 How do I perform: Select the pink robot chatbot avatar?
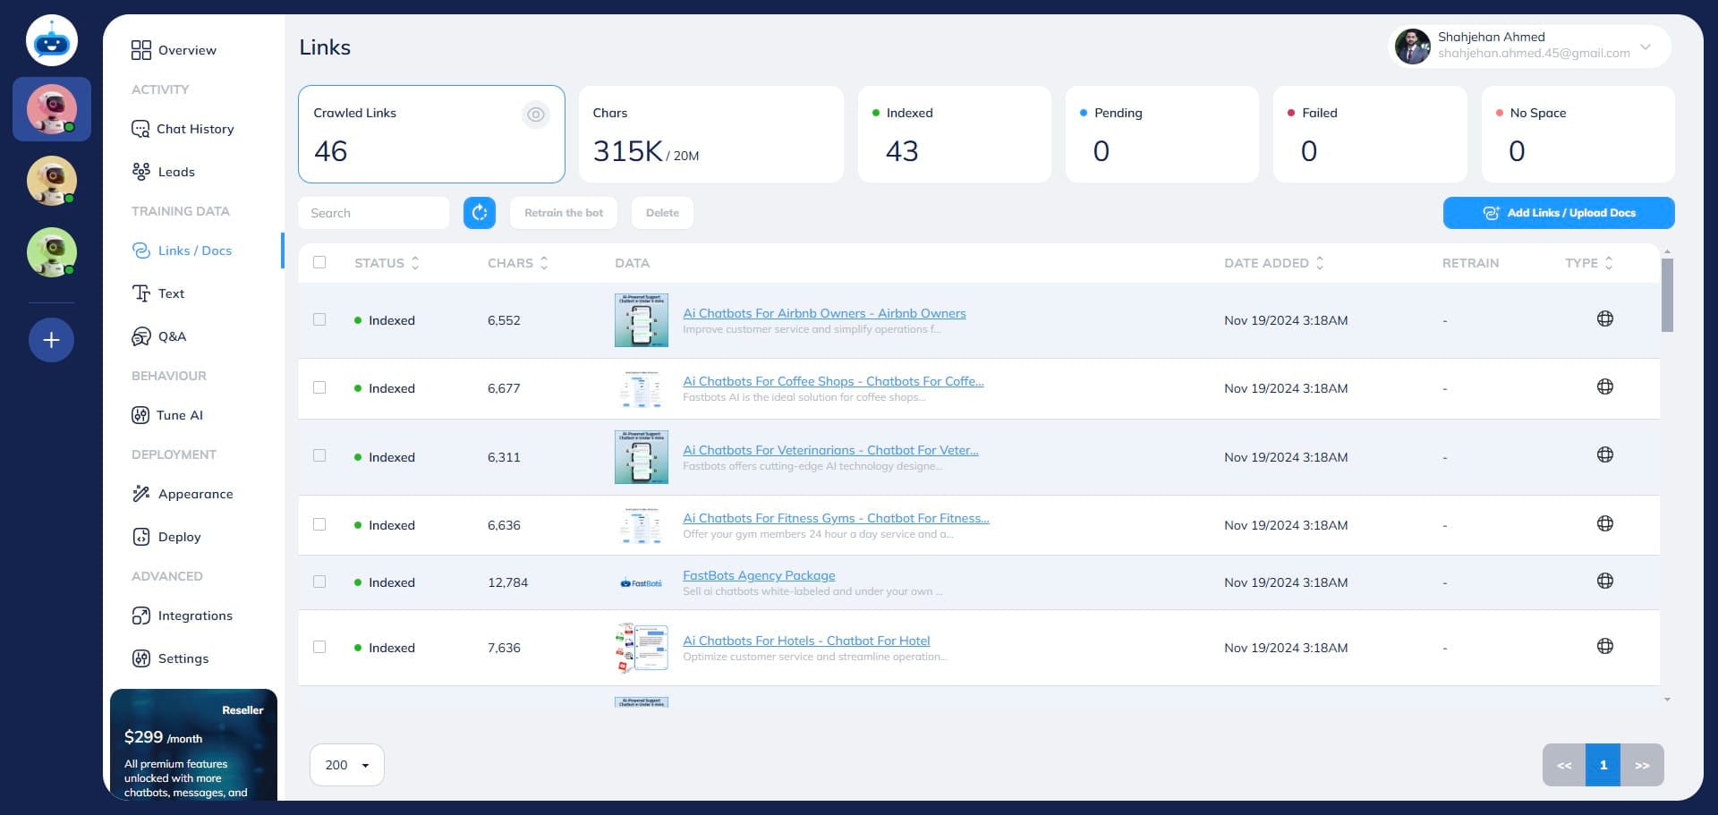[x=51, y=109]
